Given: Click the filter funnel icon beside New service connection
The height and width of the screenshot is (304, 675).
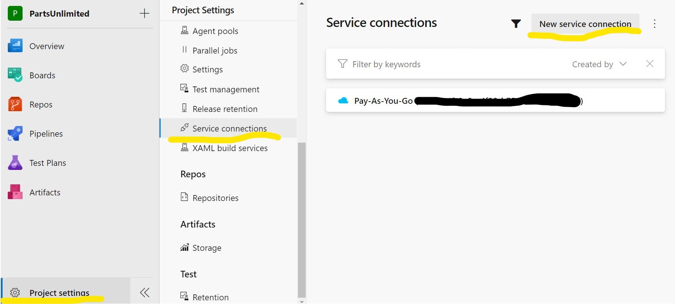Looking at the screenshot, I should [x=516, y=24].
